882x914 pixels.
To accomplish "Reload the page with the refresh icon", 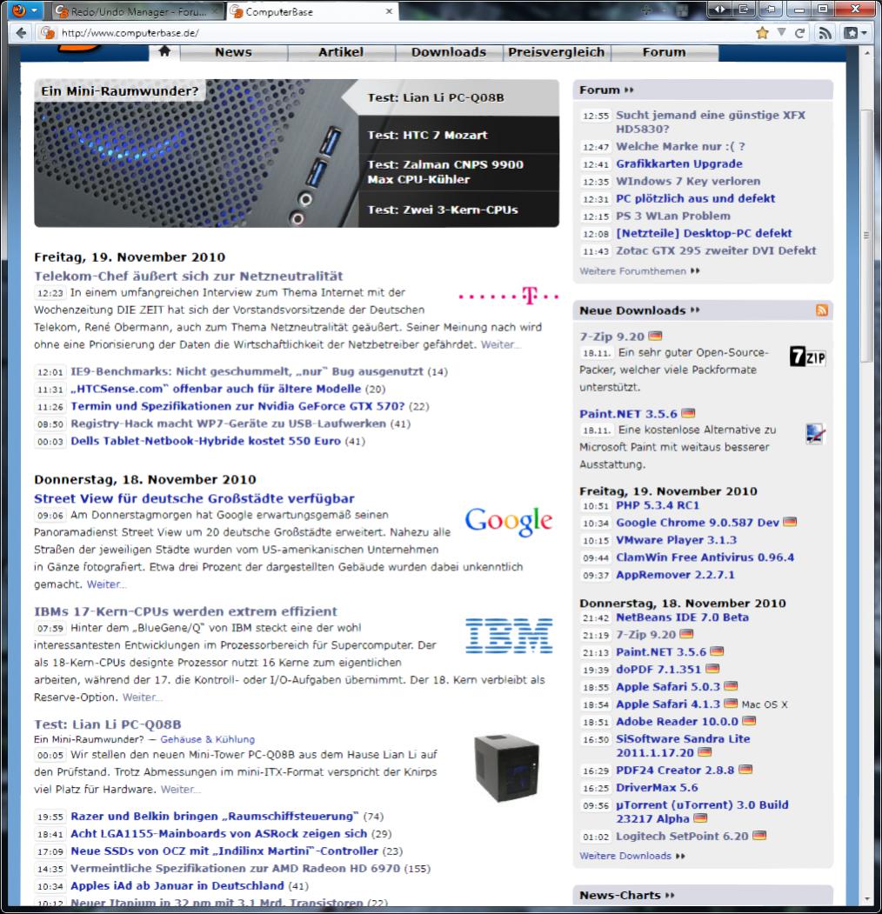I will coord(800,33).
